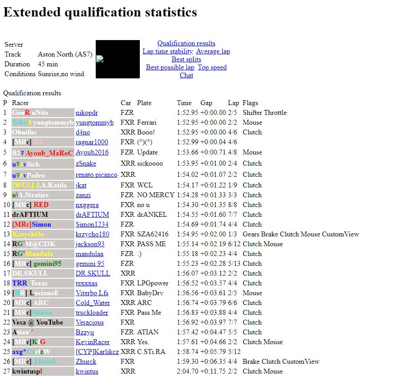Click 'Qualification results' table caption text
Image resolution: width=399 pixels, height=382 pixels.
click(x=32, y=93)
